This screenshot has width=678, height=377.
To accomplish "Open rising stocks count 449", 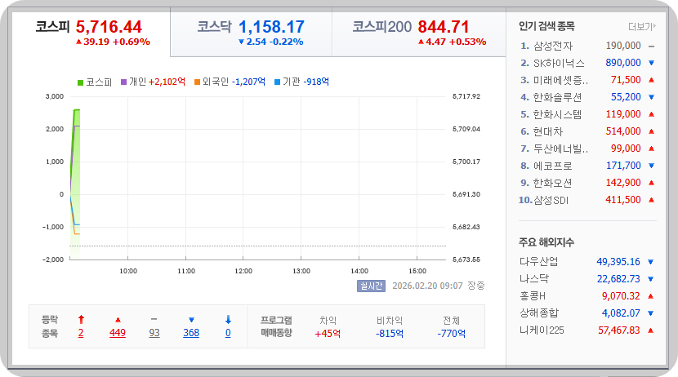I will [118, 333].
